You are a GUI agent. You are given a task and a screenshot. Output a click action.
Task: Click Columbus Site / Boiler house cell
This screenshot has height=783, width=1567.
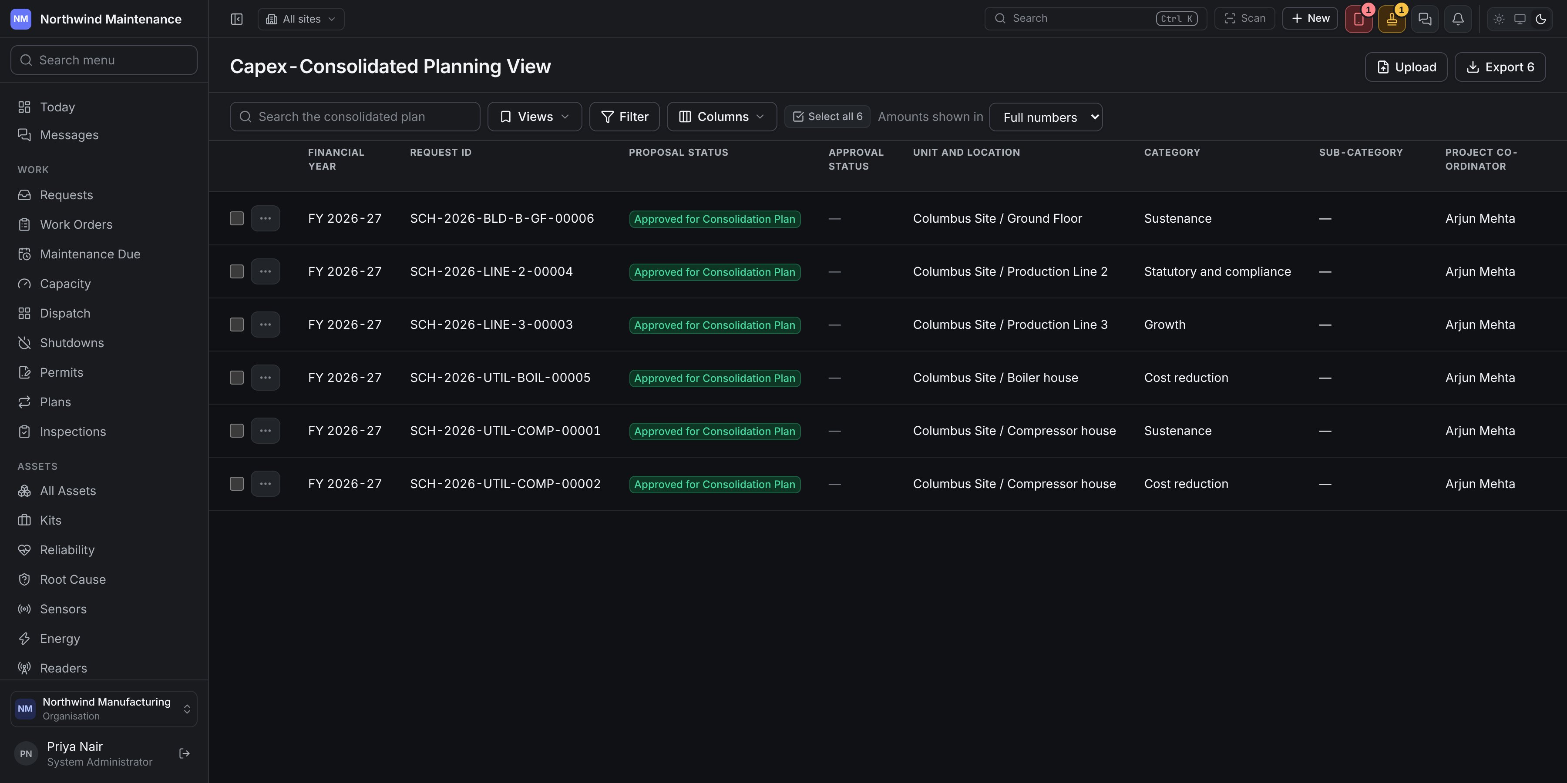(995, 378)
